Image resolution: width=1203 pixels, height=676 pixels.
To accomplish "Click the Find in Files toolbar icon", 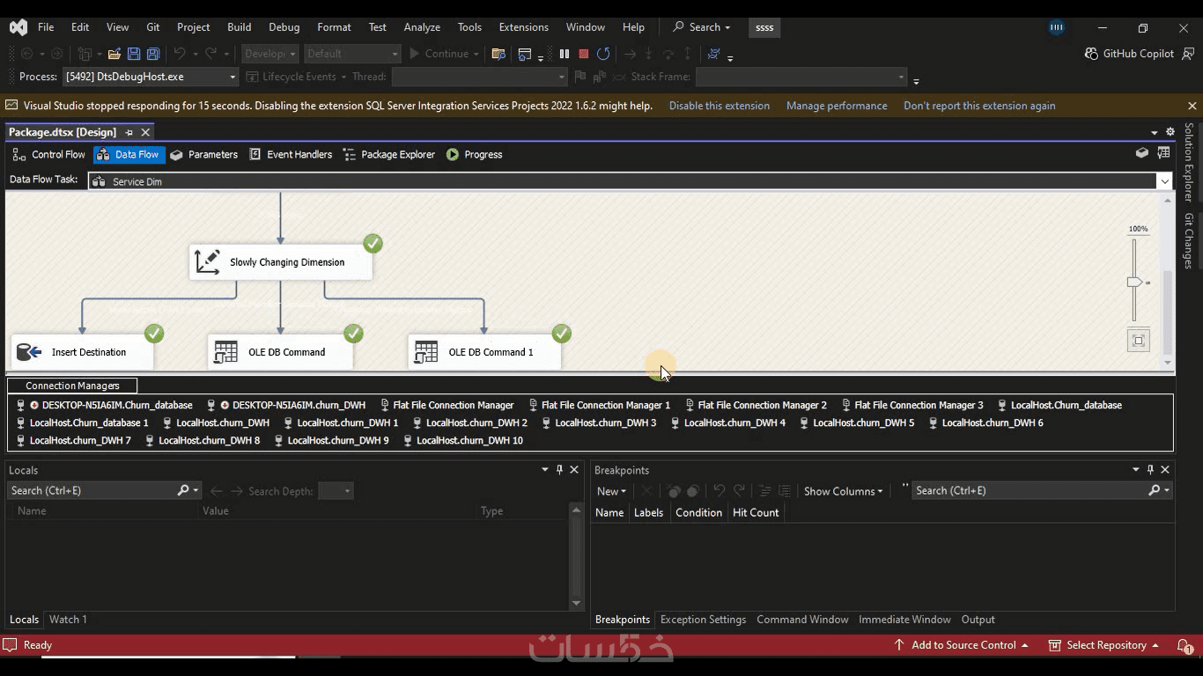I will click(x=498, y=54).
